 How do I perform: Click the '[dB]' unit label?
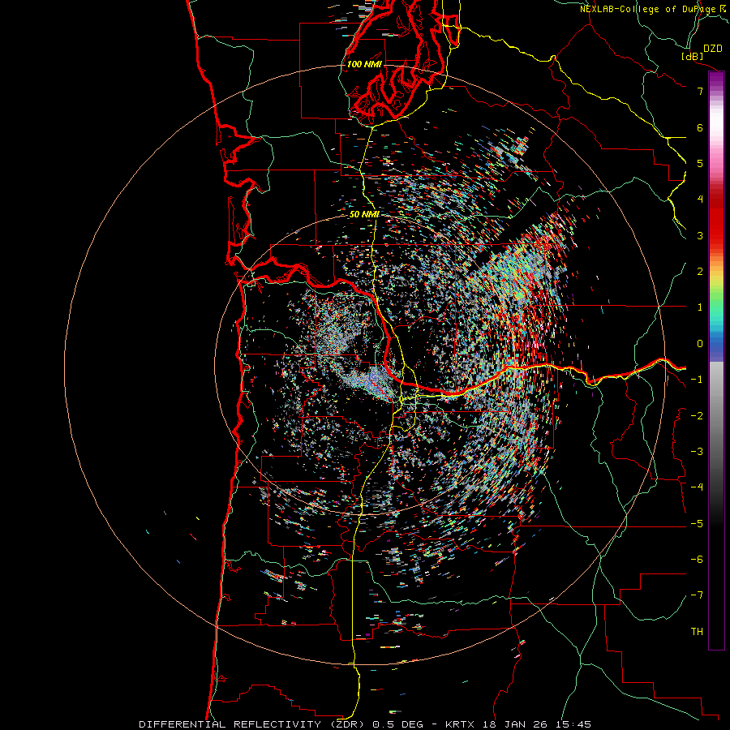pyautogui.click(x=693, y=57)
